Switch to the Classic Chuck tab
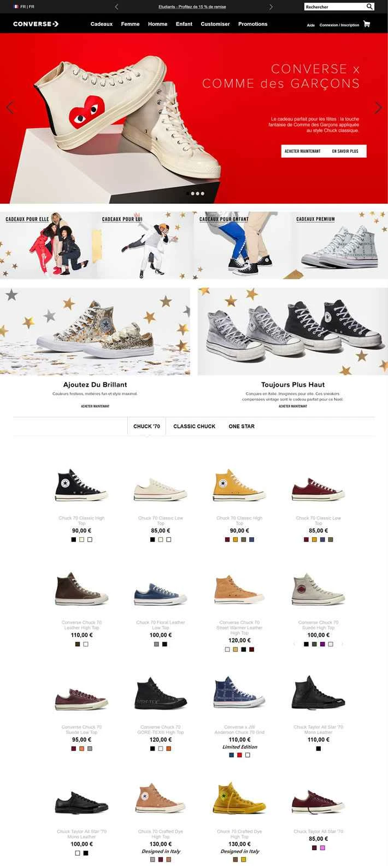 click(x=195, y=426)
